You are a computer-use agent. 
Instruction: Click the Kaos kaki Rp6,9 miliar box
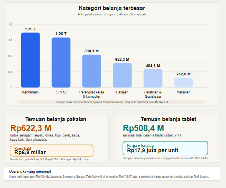52,151
